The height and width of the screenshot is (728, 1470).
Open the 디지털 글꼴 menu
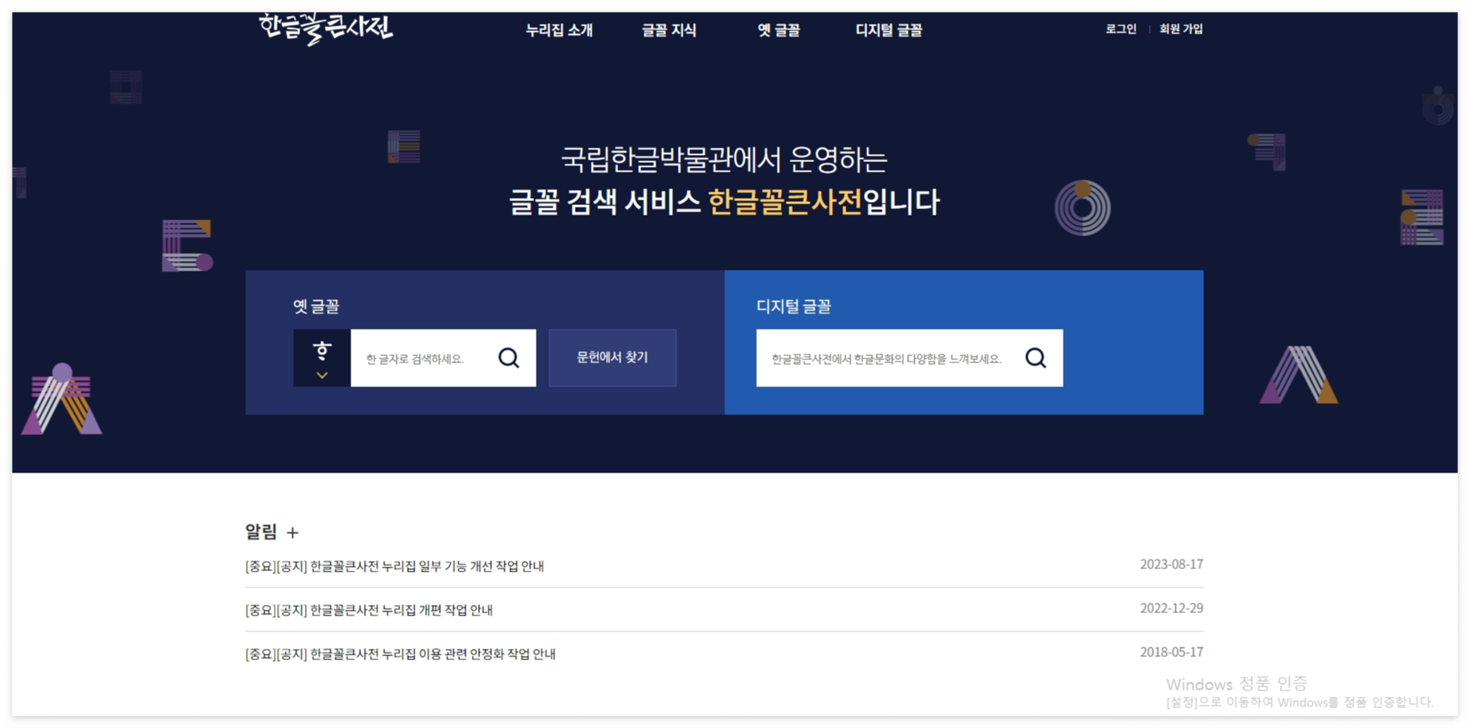[x=889, y=30]
